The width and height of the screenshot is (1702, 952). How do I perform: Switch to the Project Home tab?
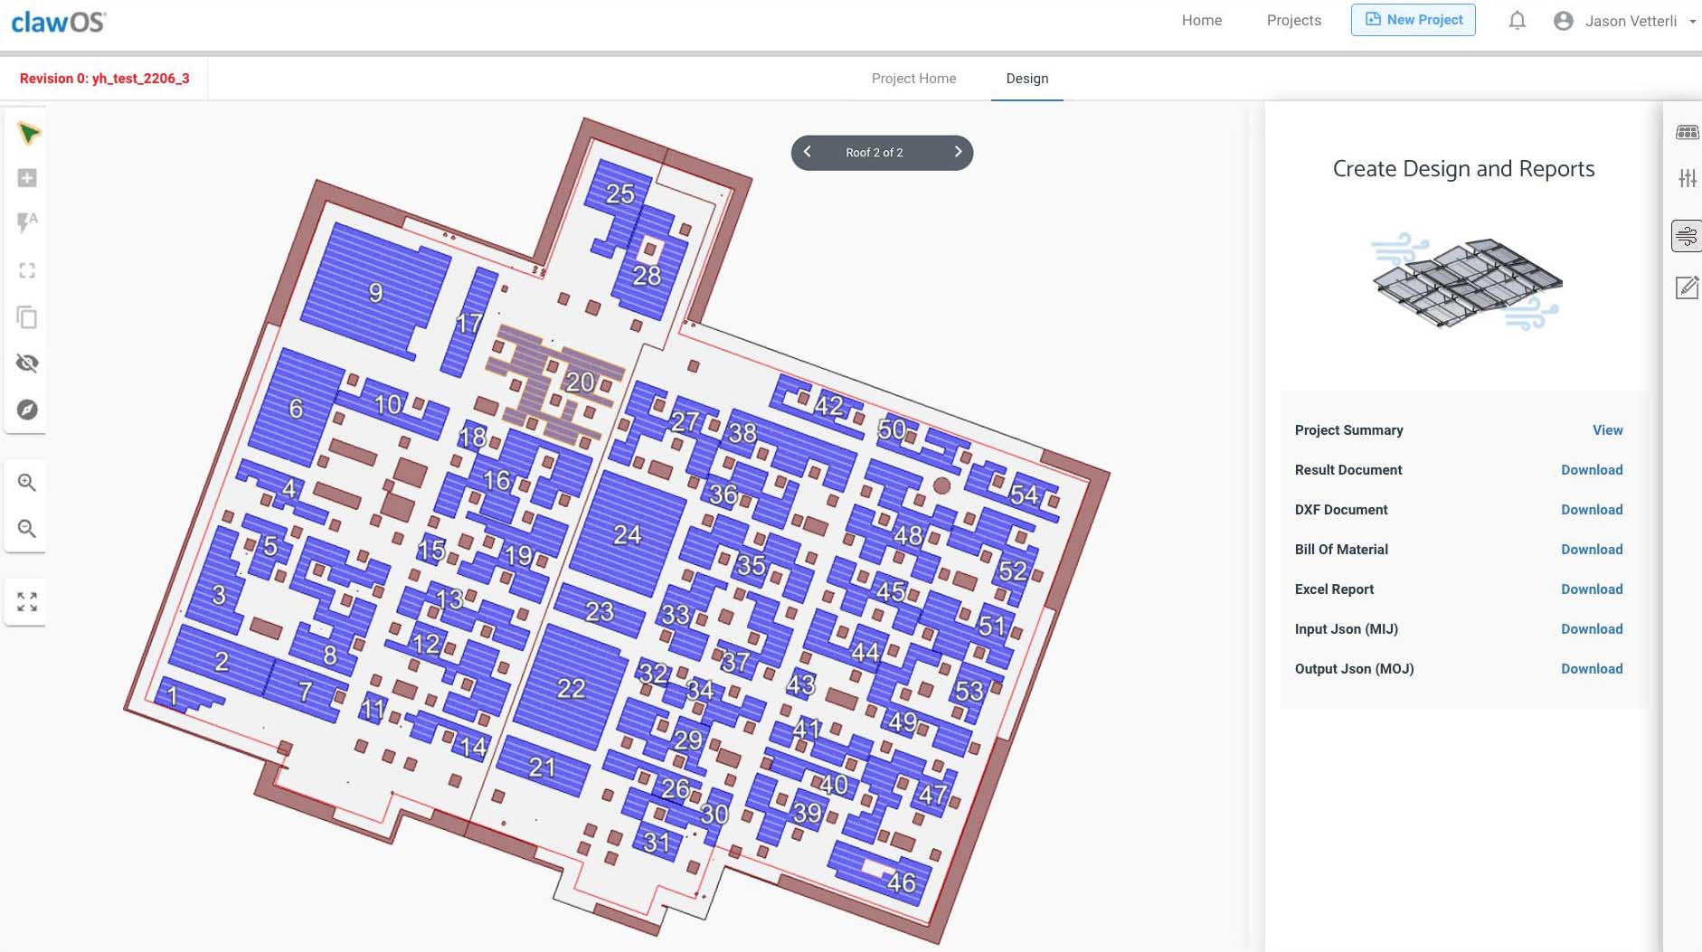(x=913, y=79)
